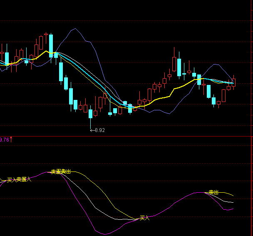Select the leftmost 买入 signal marker
Image resolution: width=253 pixels, height=236 pixels.
12,180
